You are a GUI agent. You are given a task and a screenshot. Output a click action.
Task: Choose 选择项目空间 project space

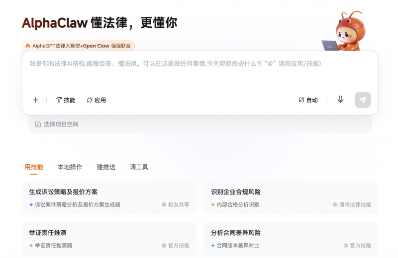coord(57,125)
